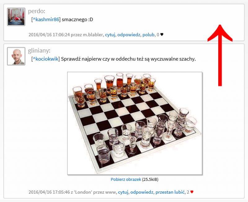Click gliniany's profile picture
The width and height of the screenshot is (248, 202).
pyautogui.click(x=16, y=56)
